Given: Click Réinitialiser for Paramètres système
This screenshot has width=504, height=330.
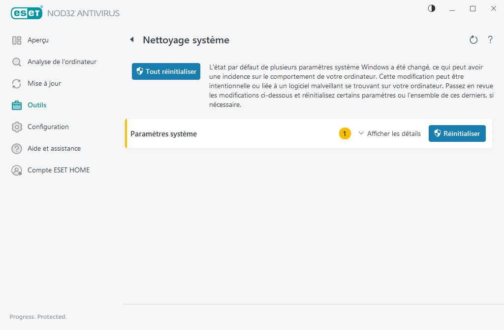Looking at the screenshot, I should tap(457, 133).
